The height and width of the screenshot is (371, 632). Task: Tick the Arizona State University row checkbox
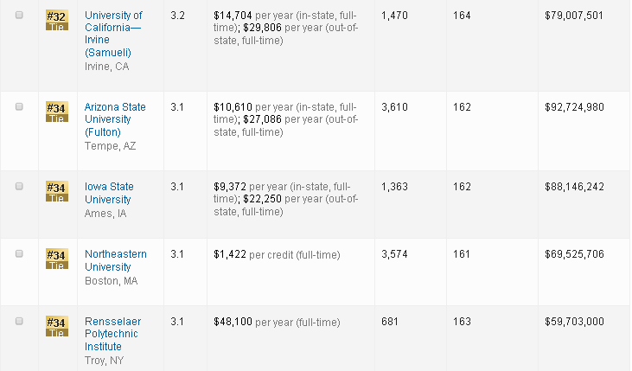pyautogui.click(x=20, y=106)
